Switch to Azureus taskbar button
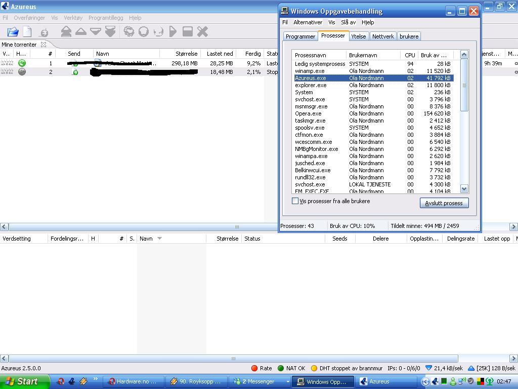Image resolution: width=518 pixels, height=389 pixels. pos(385,382)
